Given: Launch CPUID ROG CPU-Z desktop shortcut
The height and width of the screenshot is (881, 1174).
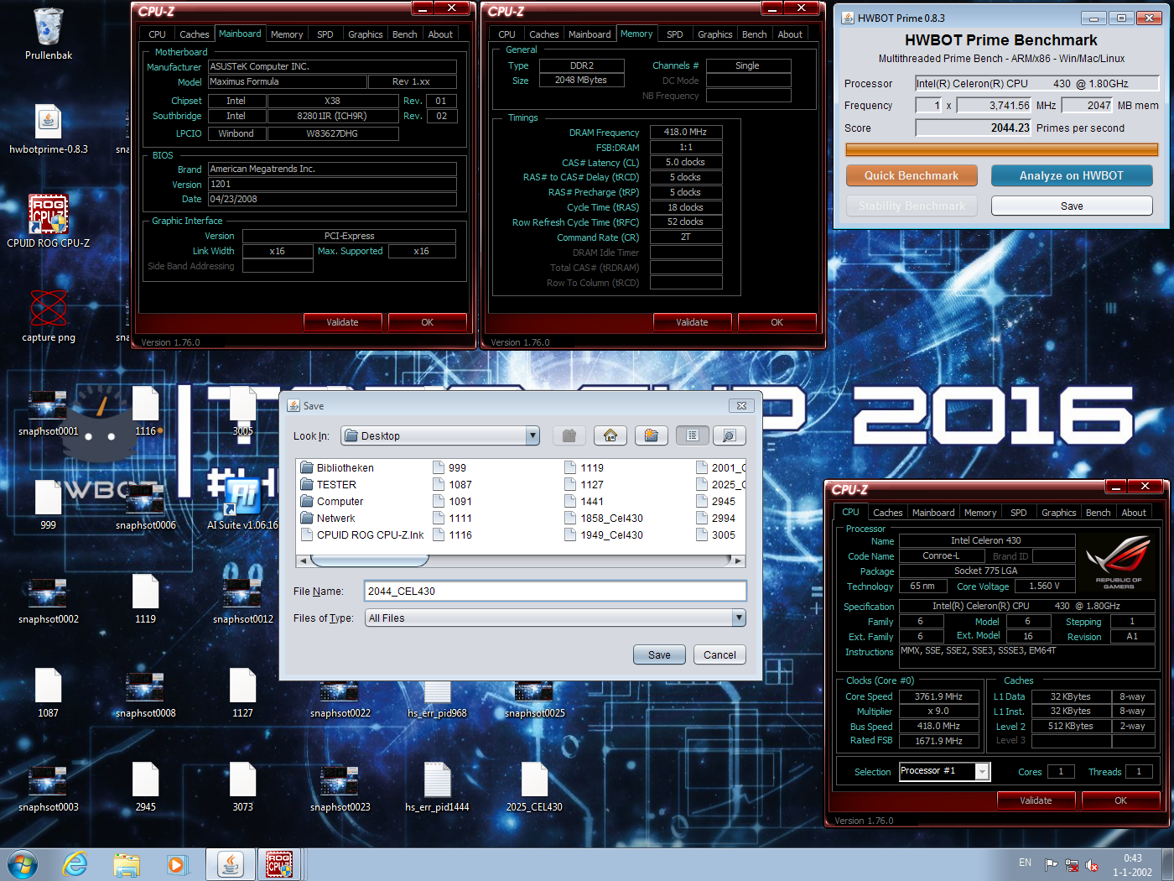Looking at the screenshot, I should pyautogui.click(x=49, y=222).
